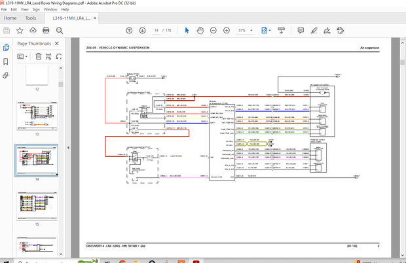Select the Hand pan tool

[200, 31]
